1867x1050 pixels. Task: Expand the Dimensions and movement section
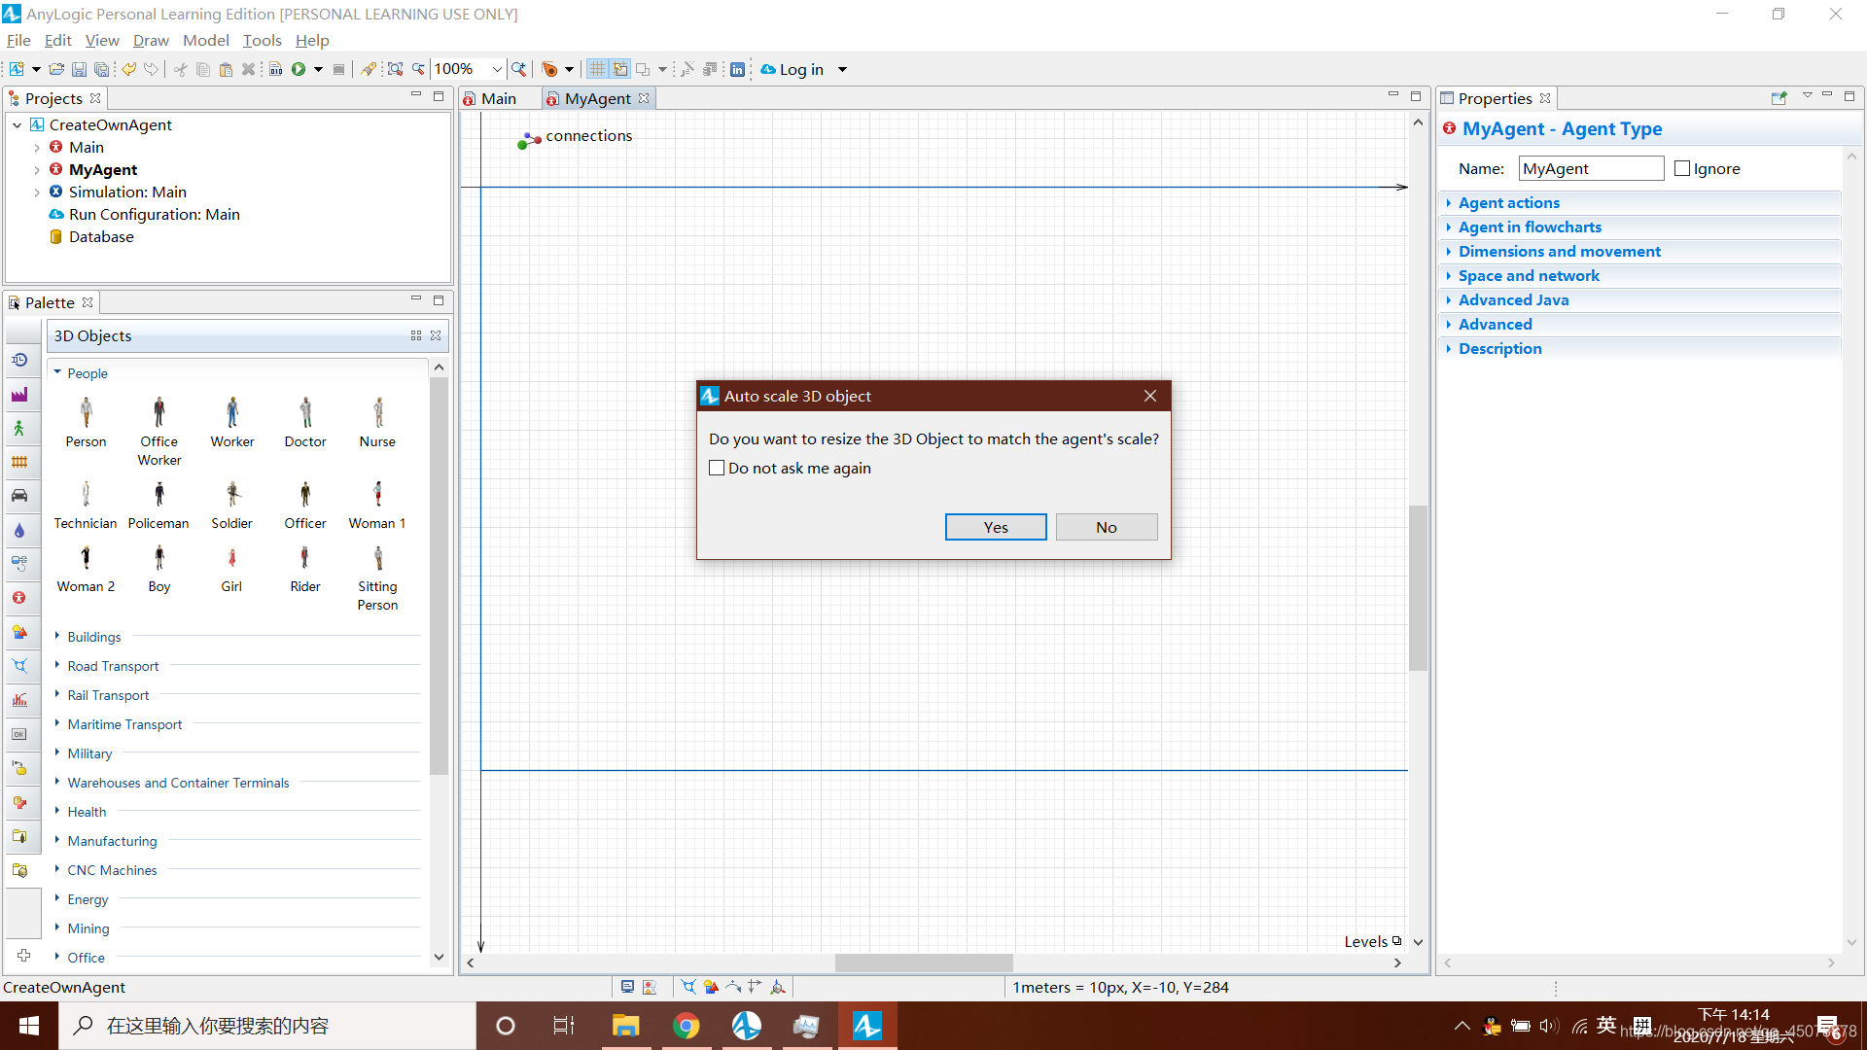pos(1559,251)
